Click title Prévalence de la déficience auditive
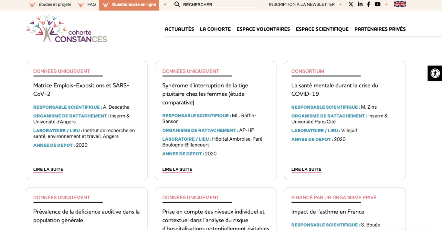 point(86,216)
